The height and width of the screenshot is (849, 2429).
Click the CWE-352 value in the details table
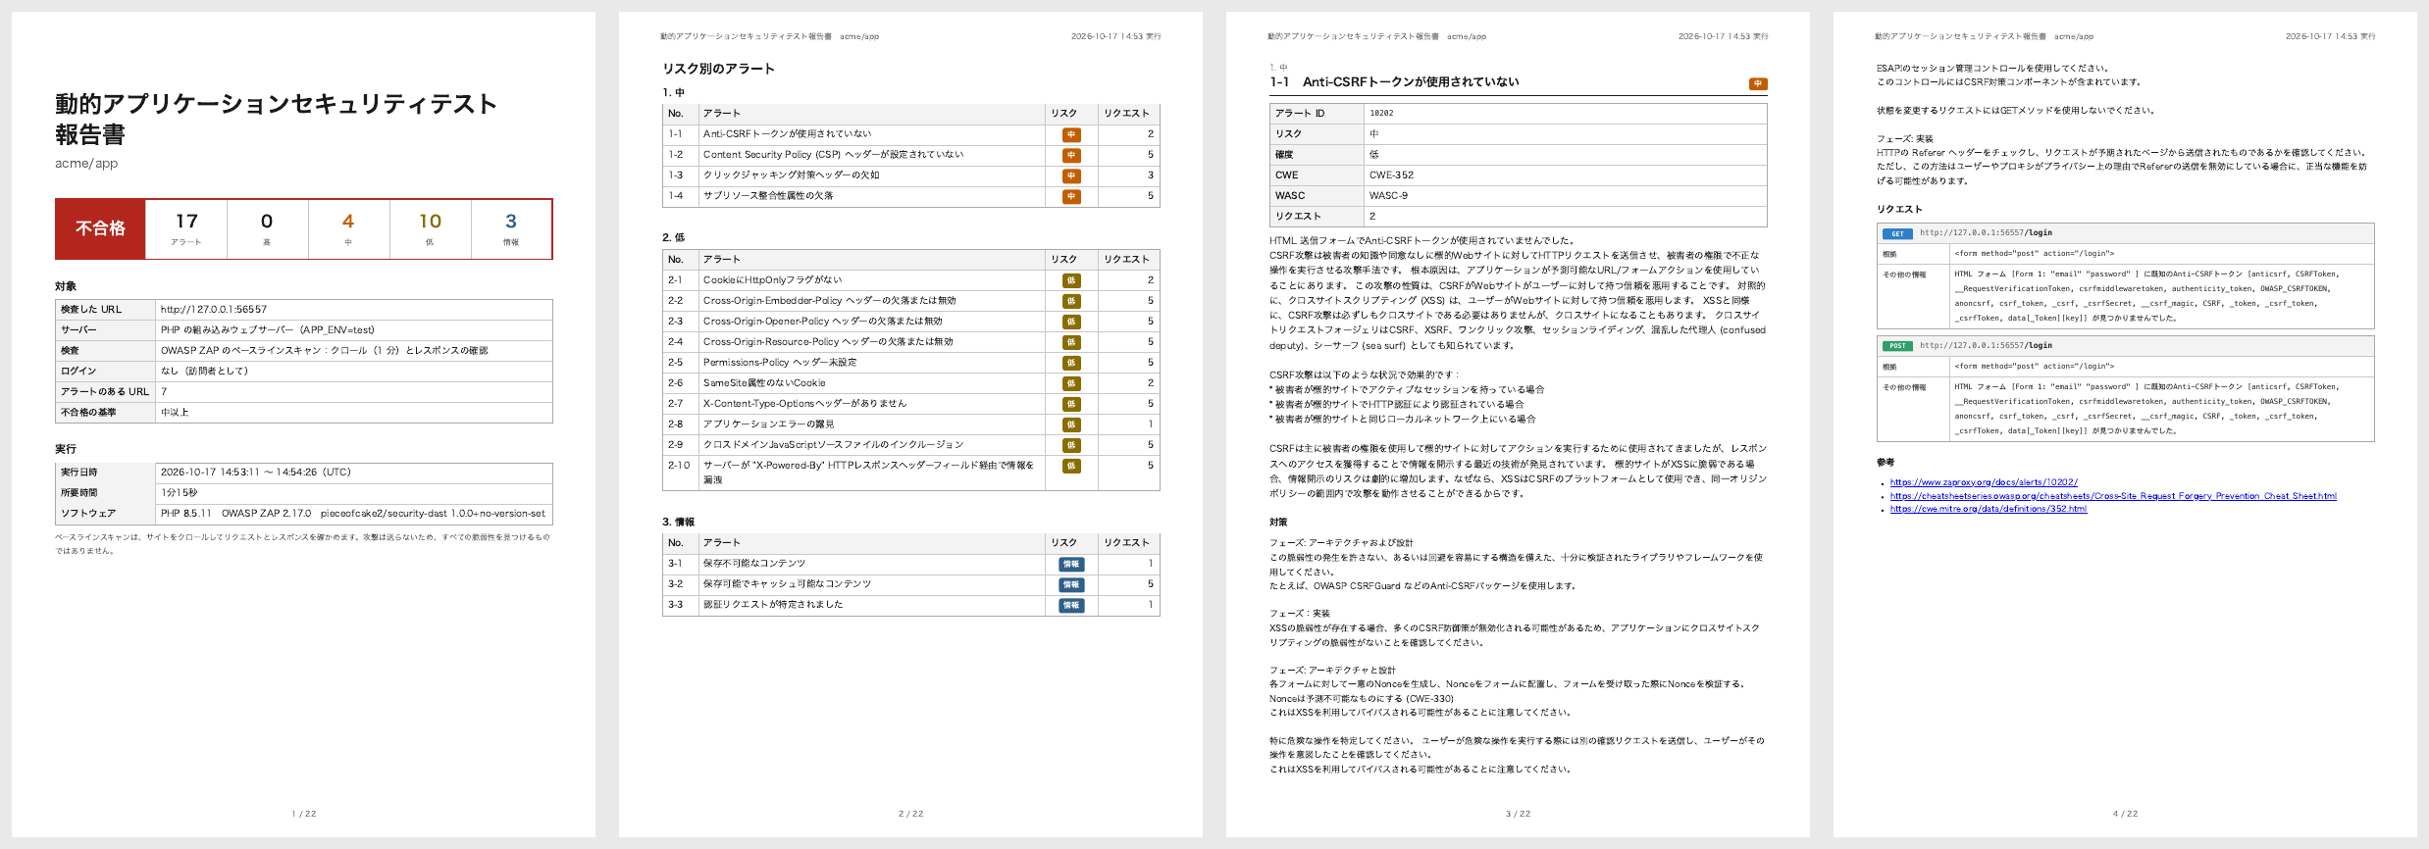click(1391, 175)
